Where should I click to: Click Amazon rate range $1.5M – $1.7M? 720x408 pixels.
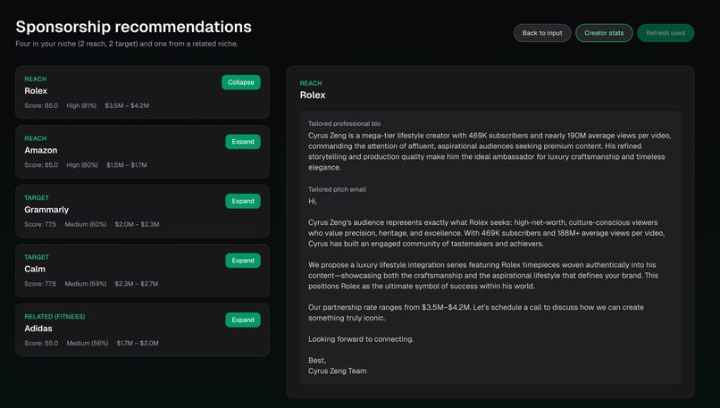point(127,165)
